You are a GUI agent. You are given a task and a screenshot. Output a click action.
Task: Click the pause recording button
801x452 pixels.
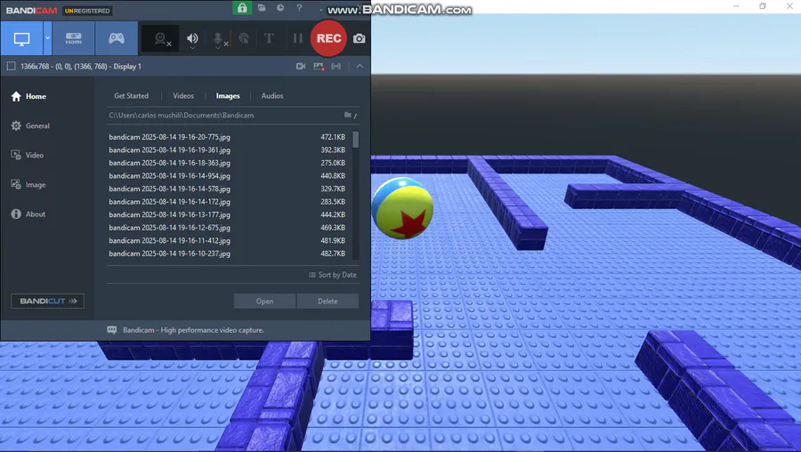[298, 38]
